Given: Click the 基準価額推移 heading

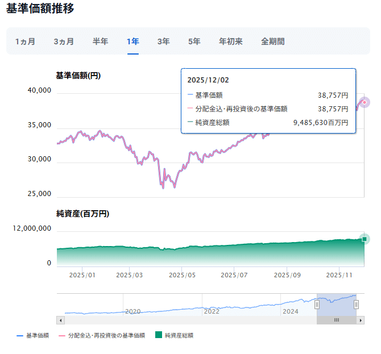Looking at the screenshot, I should [40, 9].
